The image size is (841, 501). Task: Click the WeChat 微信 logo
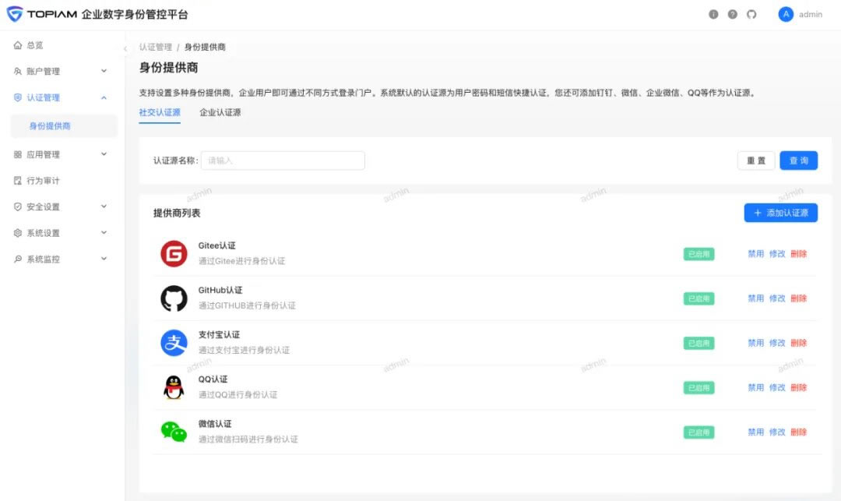tap(174, 432)
